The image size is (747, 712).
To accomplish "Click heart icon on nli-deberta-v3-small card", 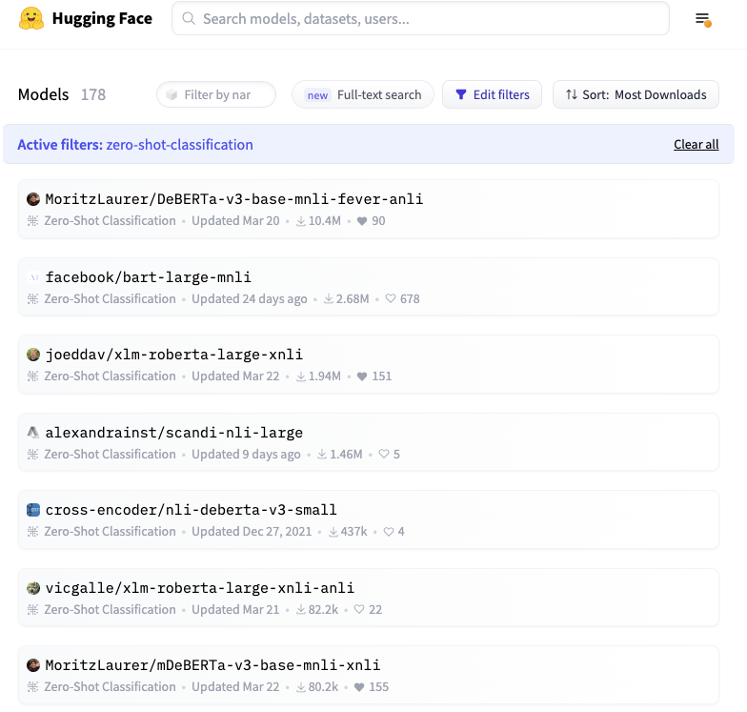I will tap(389, 532).
